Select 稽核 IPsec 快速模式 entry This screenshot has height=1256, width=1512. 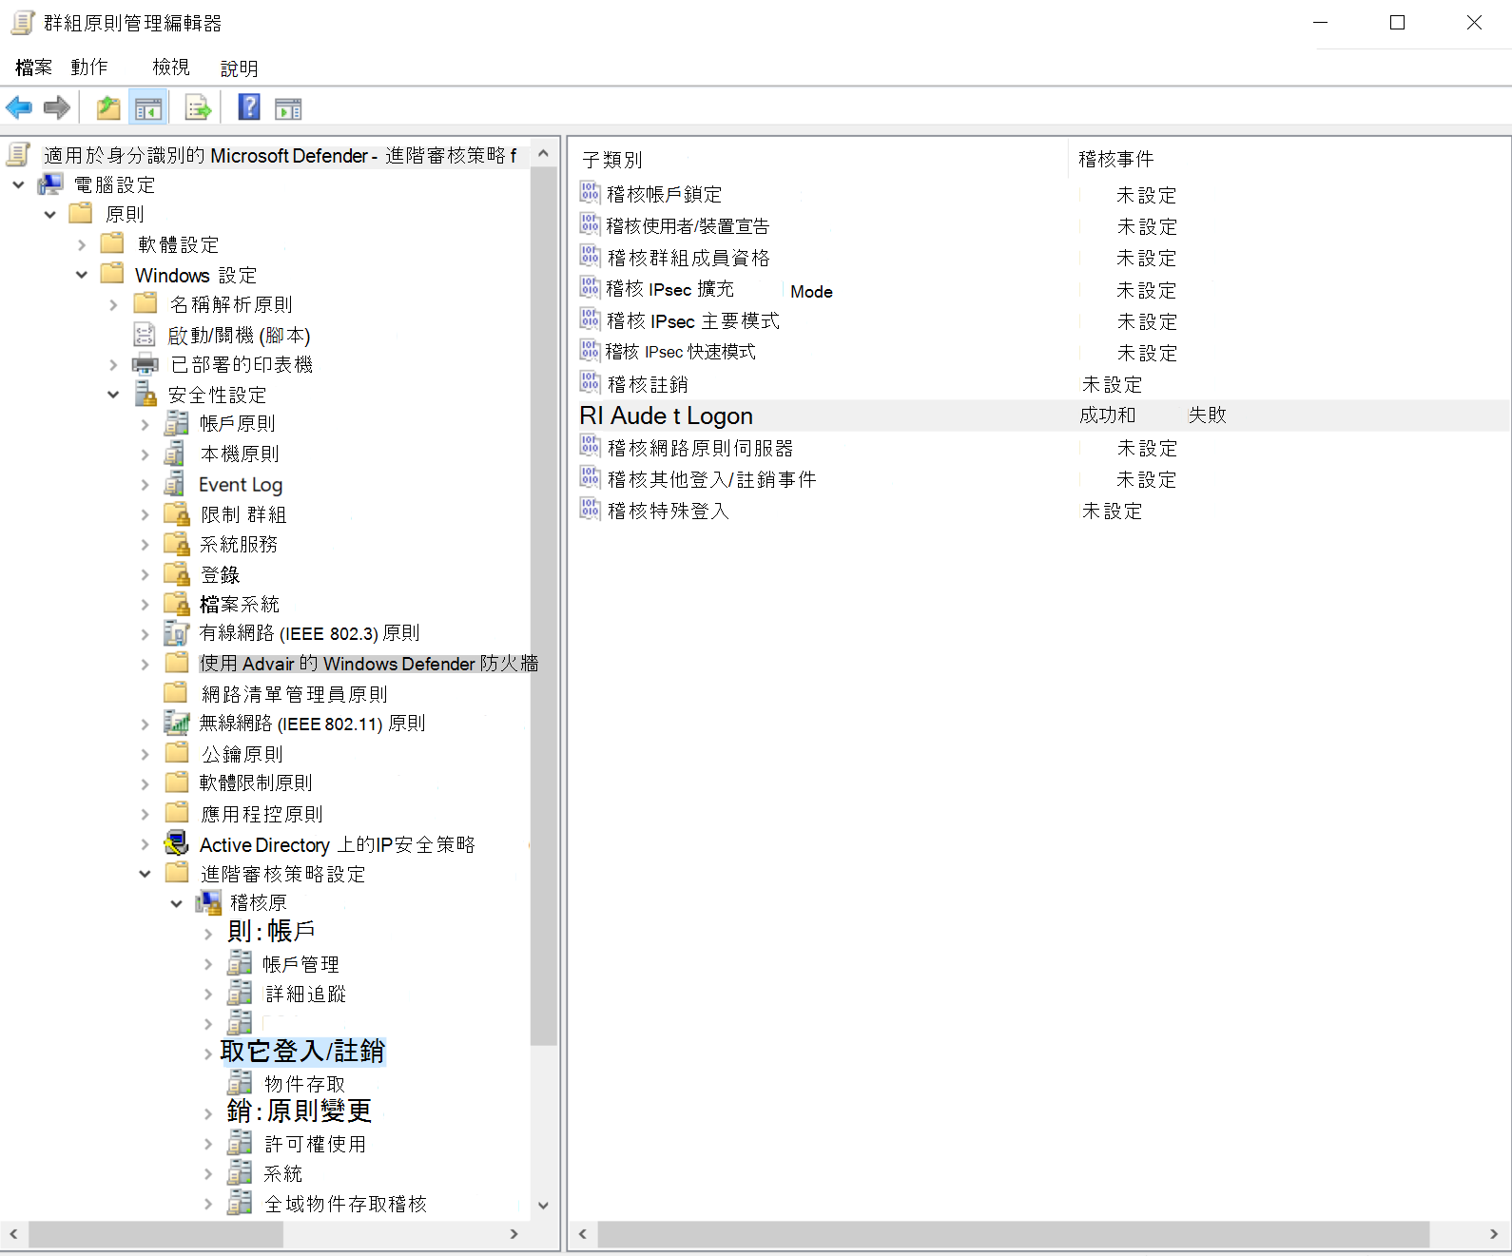[680, 352]
